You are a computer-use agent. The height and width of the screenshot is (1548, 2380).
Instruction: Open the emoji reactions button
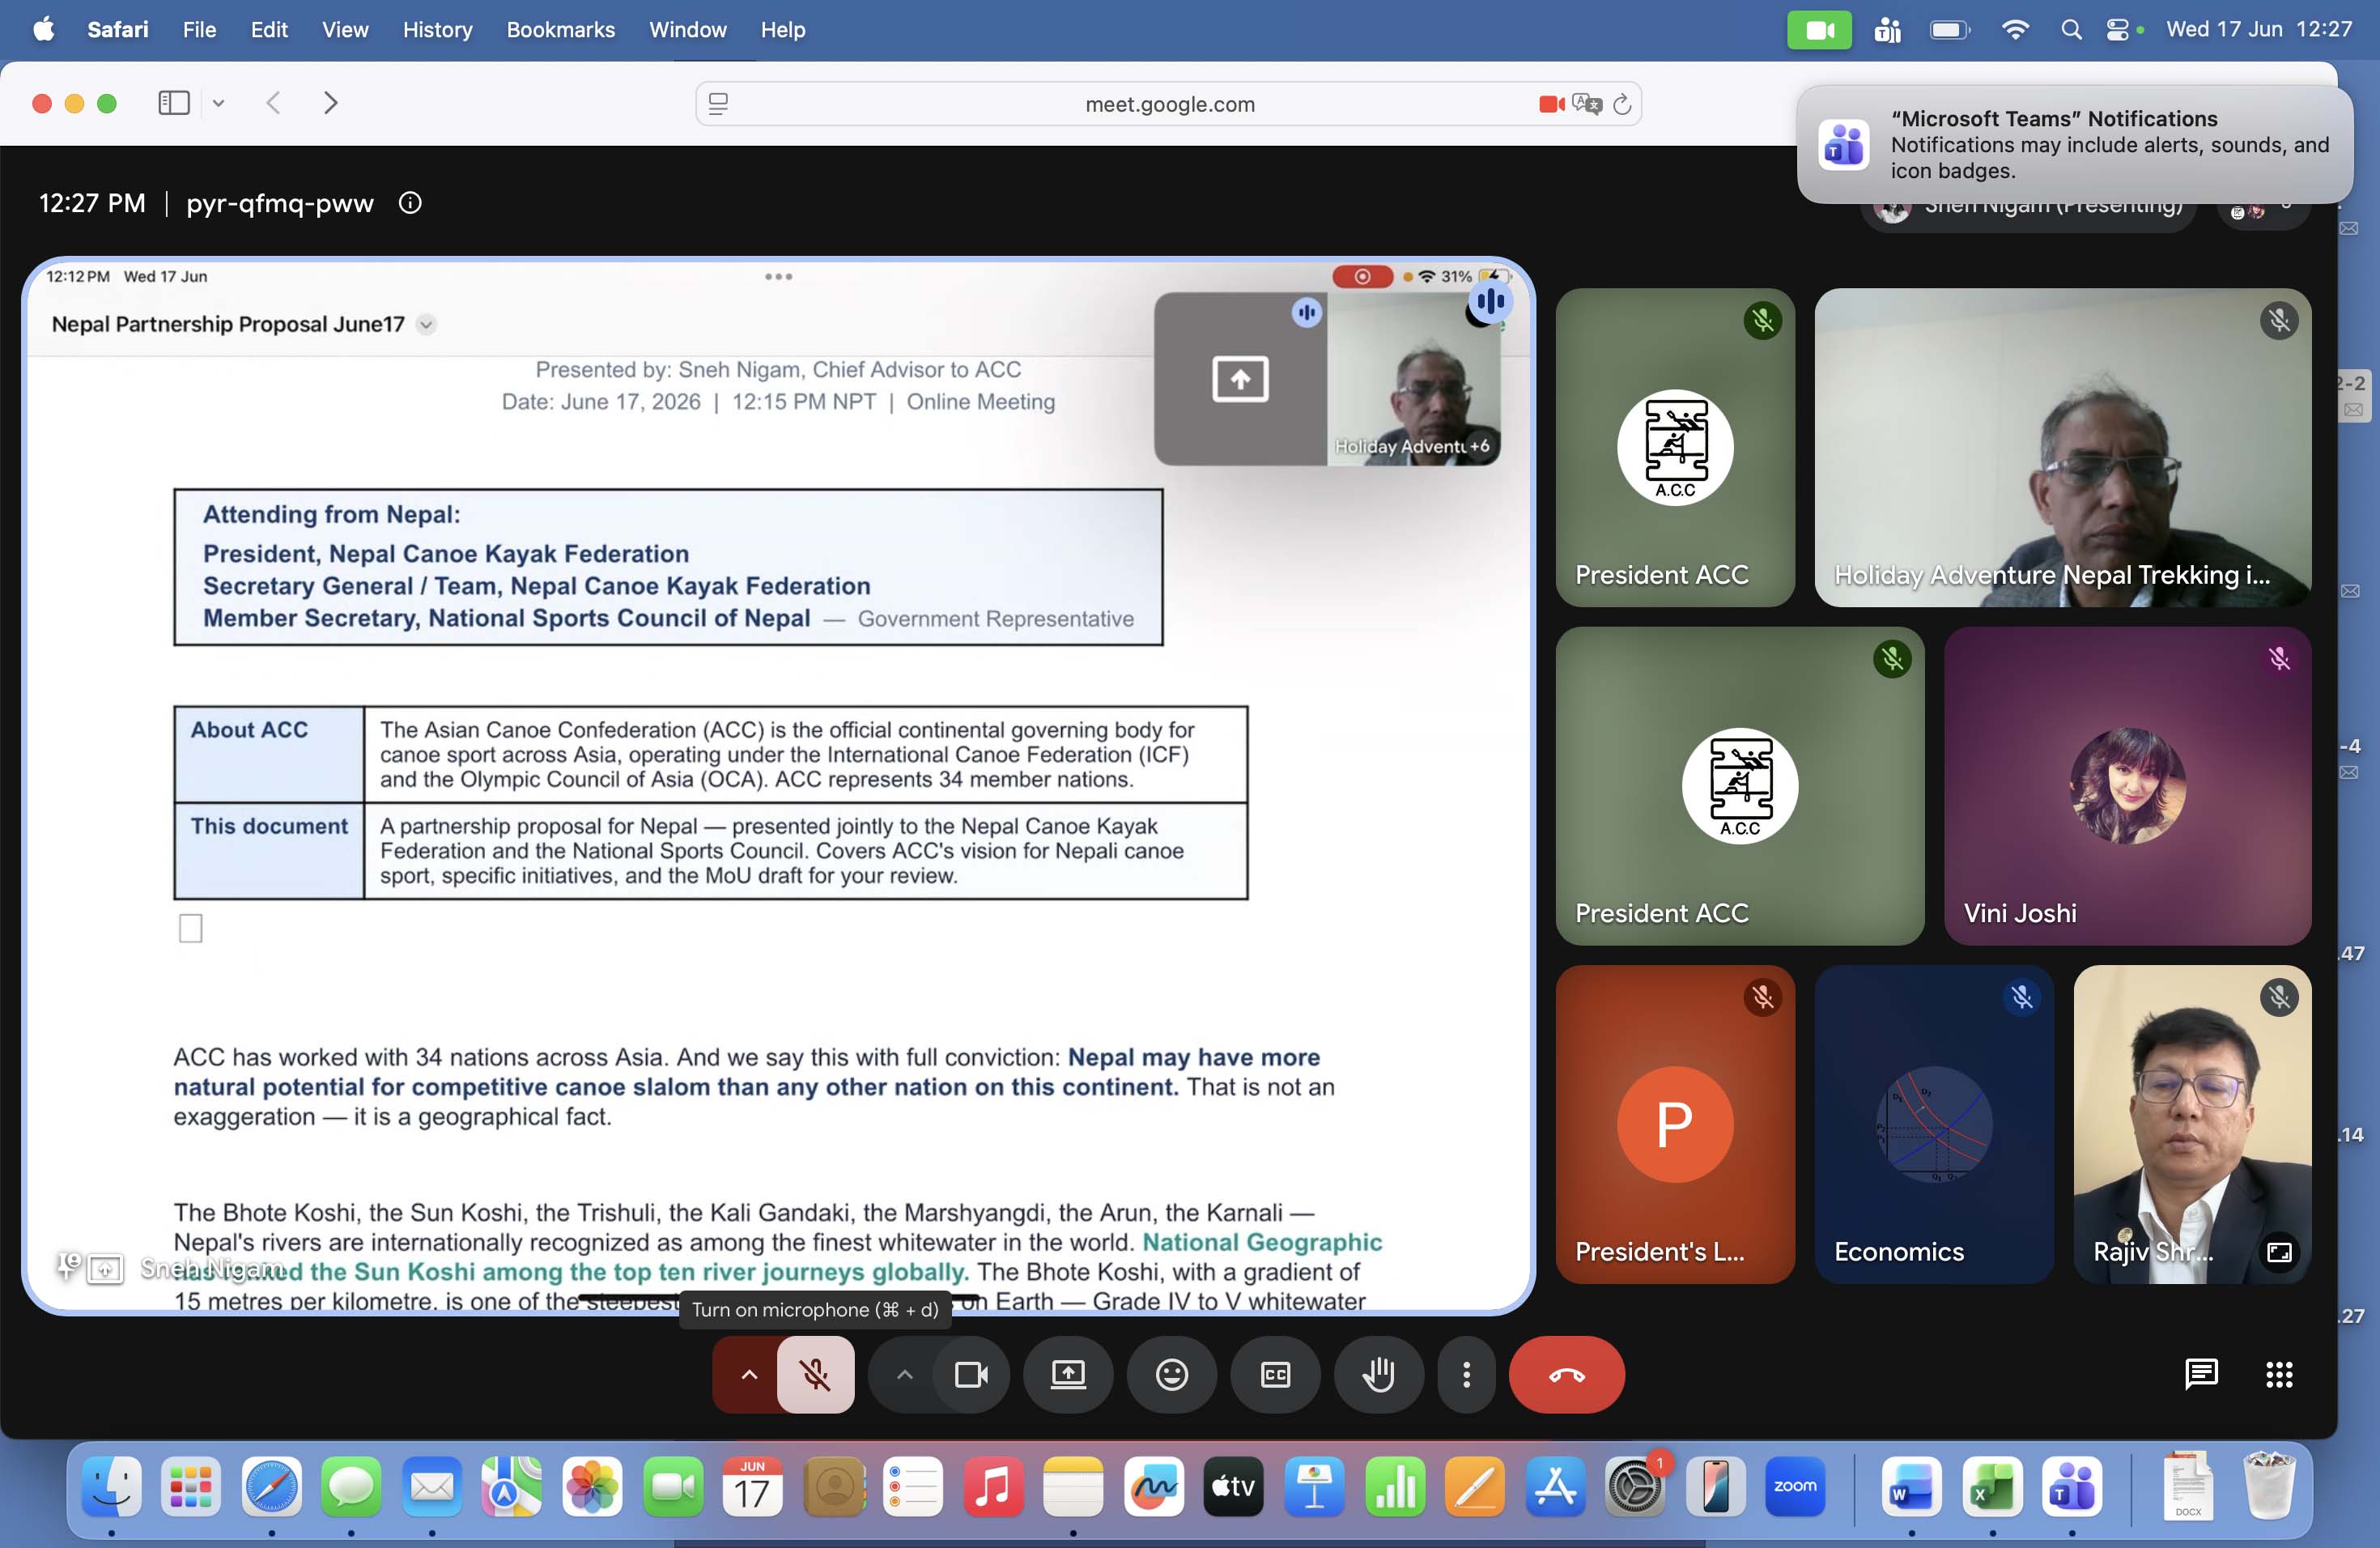point(1171,1374)
